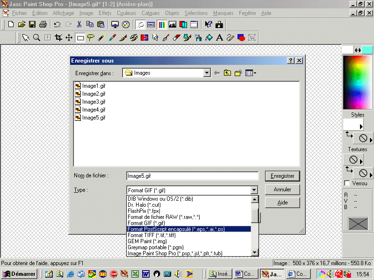
Task: Select the Paint Brush tool
Action: (x=123, y=38)
